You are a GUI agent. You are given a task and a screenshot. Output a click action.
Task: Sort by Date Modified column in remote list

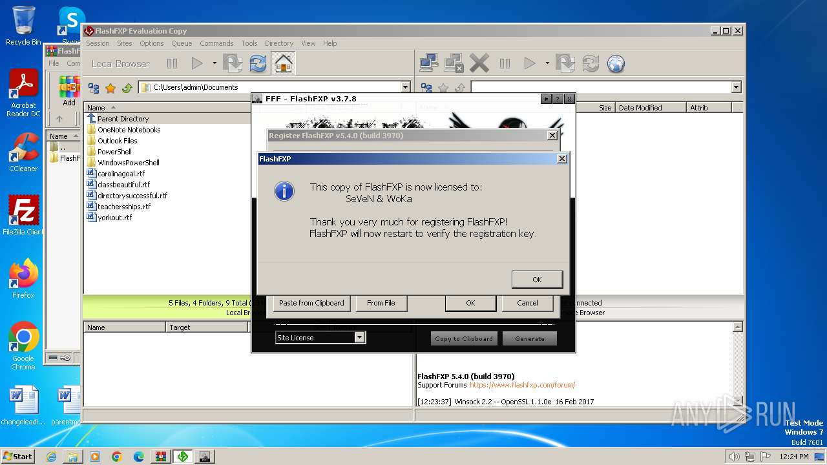(x=650, y=108)
